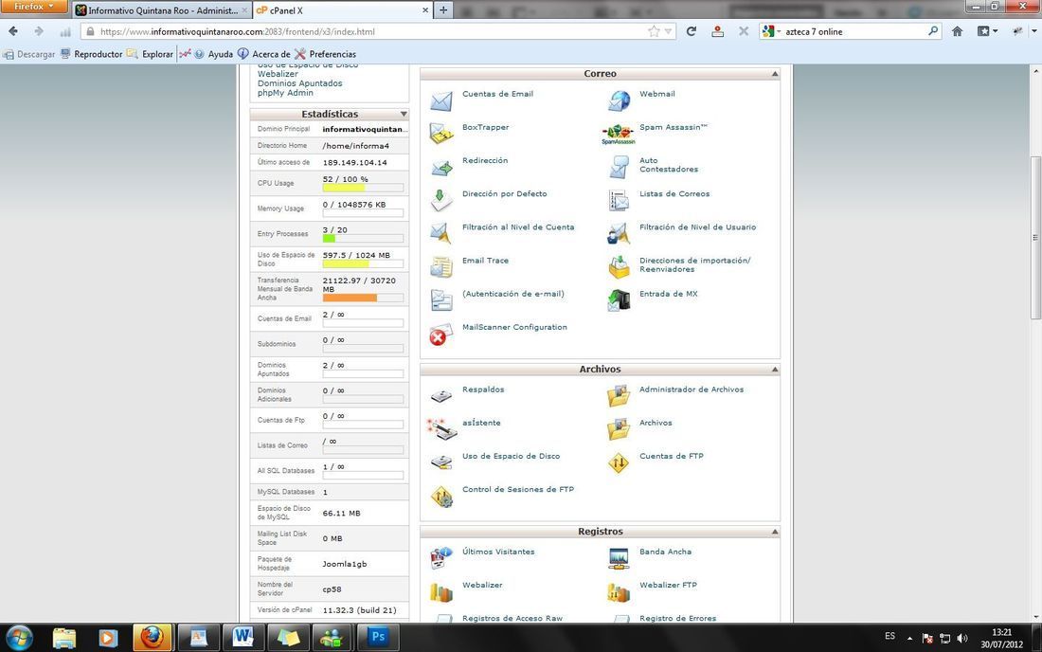Screen dimensions: 1042x652
Task: Click the Entrada de MX icon
Action: click(619, 300)
